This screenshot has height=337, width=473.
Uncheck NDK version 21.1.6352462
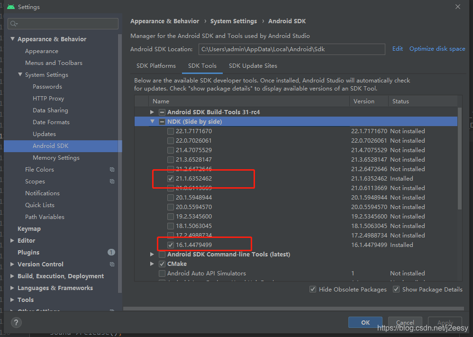(171, 179)
